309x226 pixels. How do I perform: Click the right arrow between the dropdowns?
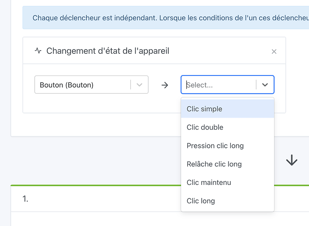[x=165, y=85]
